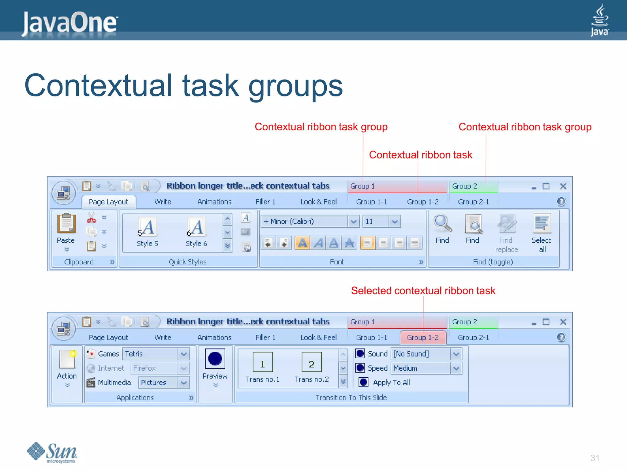Open Group 1-2 contextual tab in upper ribbon

coord(423,202)
